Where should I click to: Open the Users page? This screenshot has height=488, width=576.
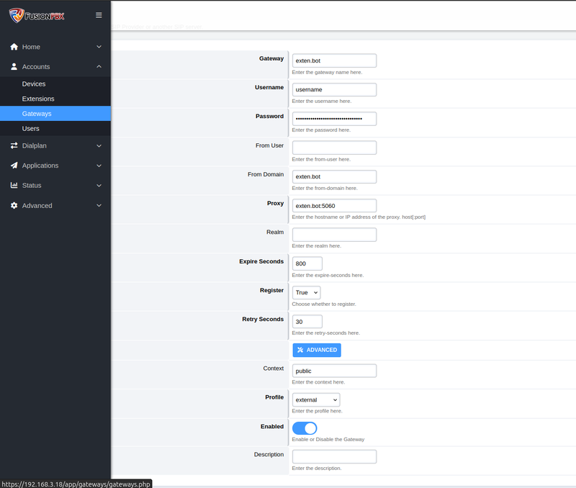coord(30,128)
